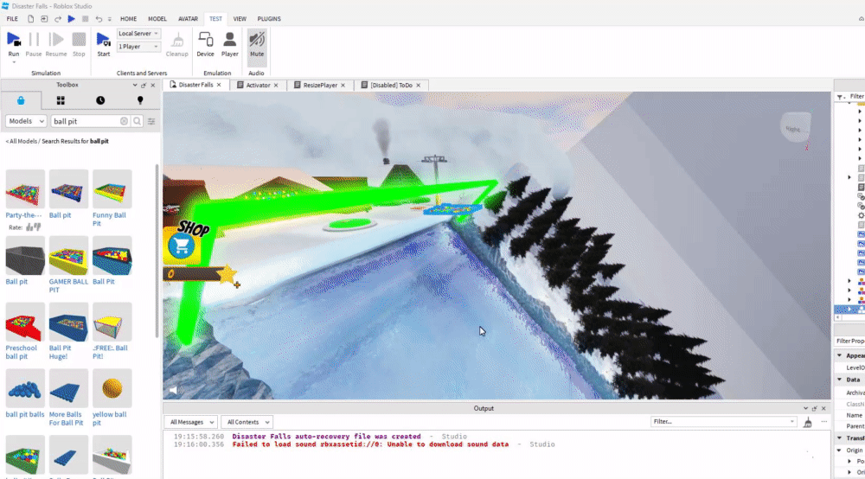
Task: Switch to the HOME ribbon tab
Action: point(129,19)
